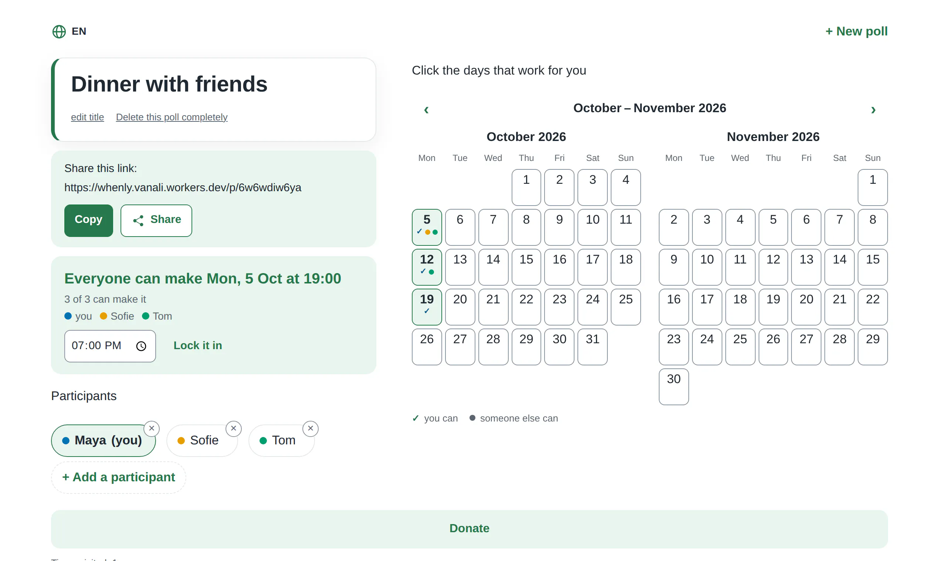Image resolution: width=939 pixels, height=561 pixels.
Task: Remove Sofie participant with X icon
Action: (234, 428)
